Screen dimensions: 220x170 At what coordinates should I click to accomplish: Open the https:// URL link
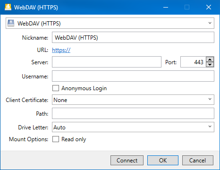coord(61,50)
